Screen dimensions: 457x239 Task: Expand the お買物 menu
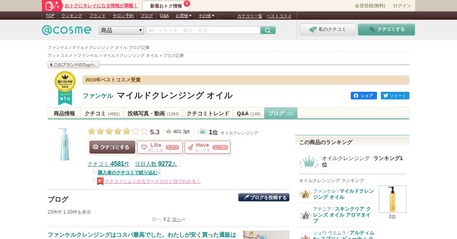pyautogui.click(x=184, y=16)
